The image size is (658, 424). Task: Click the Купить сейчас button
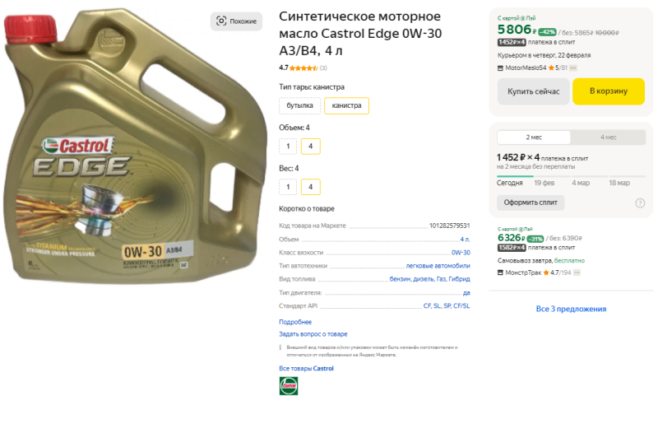tap(533, 91)
